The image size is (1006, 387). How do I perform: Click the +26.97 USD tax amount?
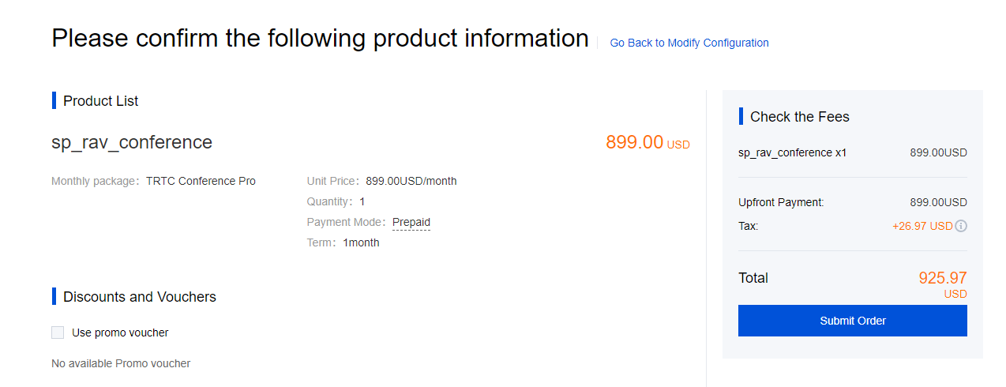point(922,226)
